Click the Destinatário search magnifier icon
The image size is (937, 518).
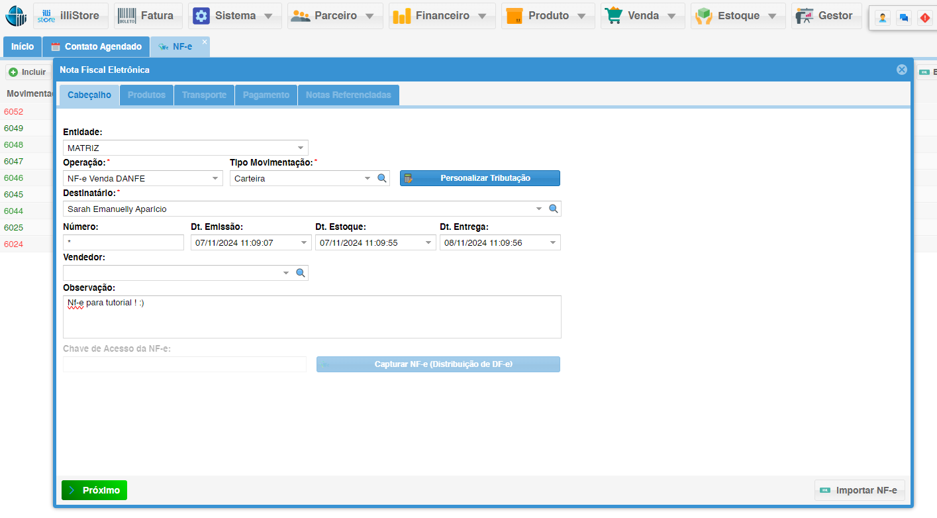pyautogui.click(x=554, y=209)
